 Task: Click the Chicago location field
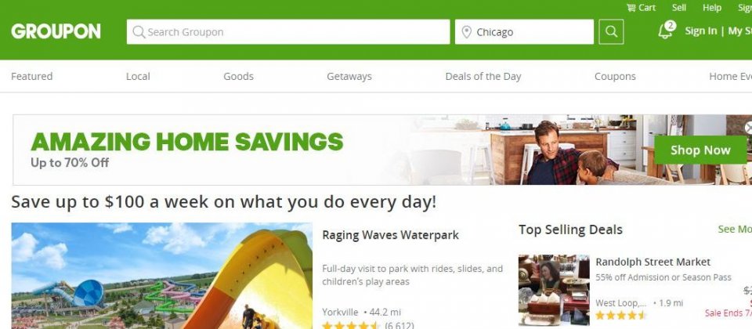[x=524, y=31]
